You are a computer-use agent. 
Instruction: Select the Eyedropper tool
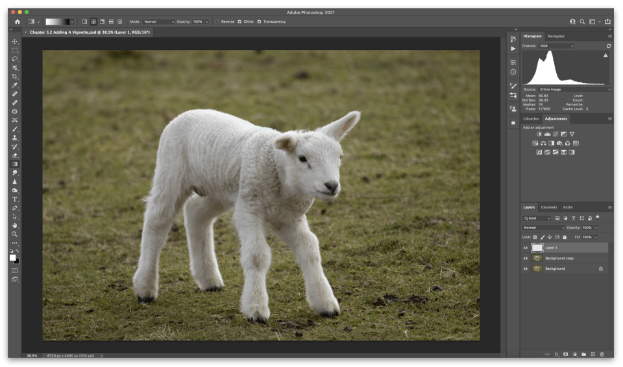click(15, 85)
